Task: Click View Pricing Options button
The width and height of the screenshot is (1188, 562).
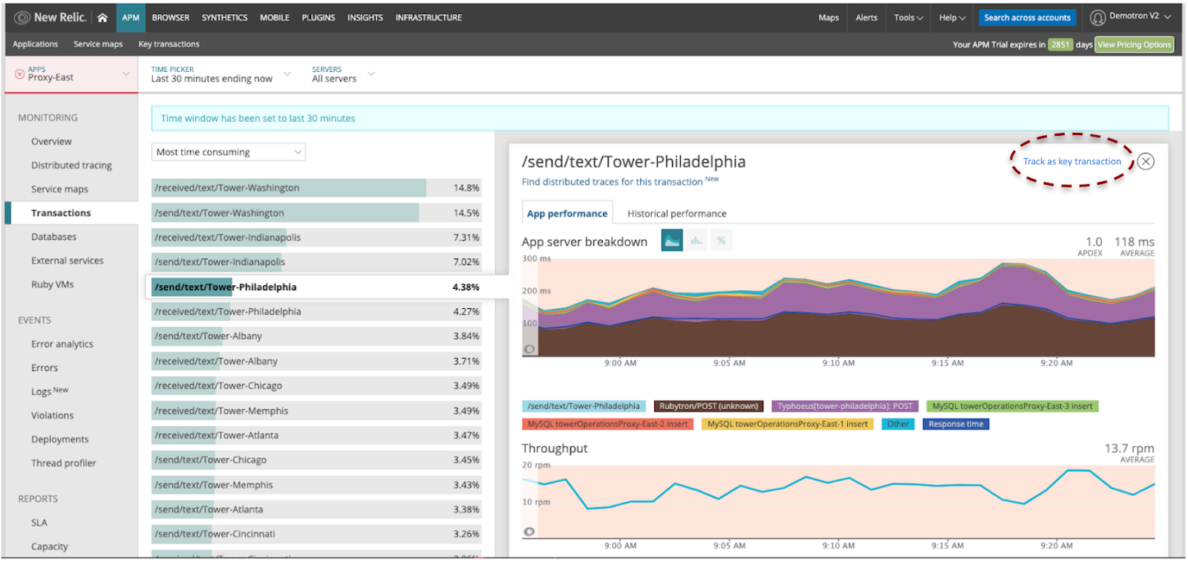Action: pos(1134,45)
